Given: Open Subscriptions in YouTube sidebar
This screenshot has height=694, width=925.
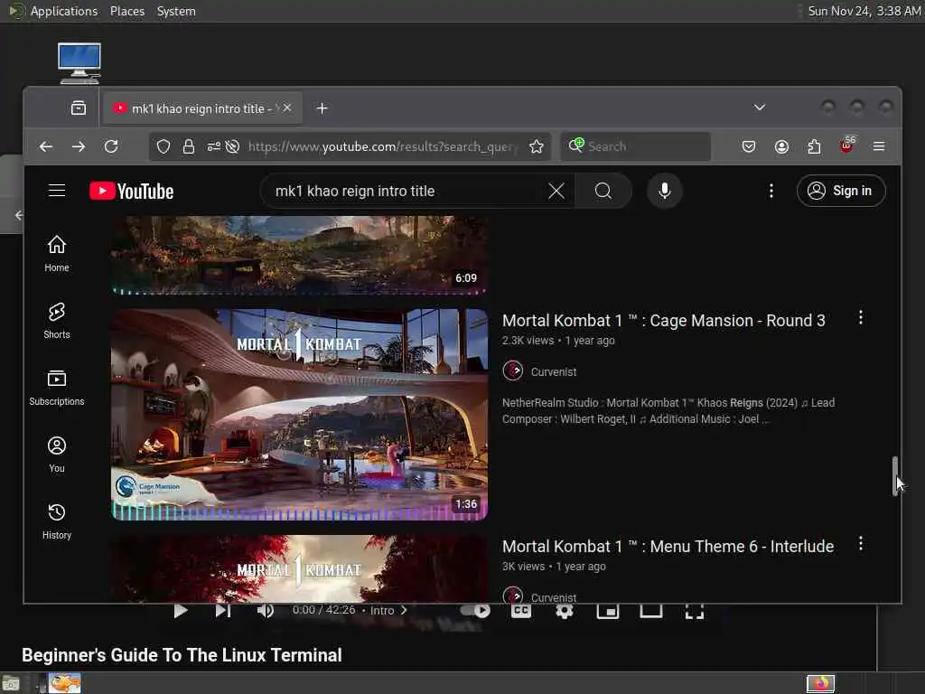Looking at the screenshot, I should pos(57,388).
